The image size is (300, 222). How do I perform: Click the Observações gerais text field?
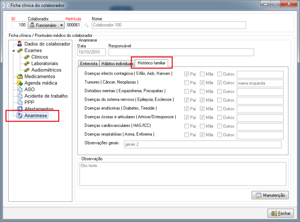click(x=202, y=144)
